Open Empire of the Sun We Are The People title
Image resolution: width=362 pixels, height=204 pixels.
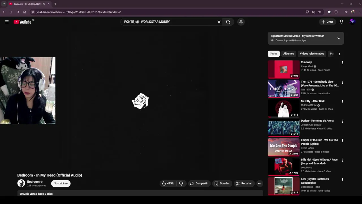pos(319,142)
